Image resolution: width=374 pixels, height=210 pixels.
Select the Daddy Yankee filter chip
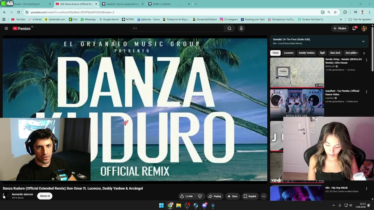(x=307, y=53)
